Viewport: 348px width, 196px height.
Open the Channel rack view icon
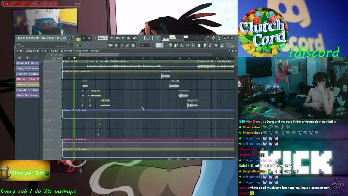182,45
